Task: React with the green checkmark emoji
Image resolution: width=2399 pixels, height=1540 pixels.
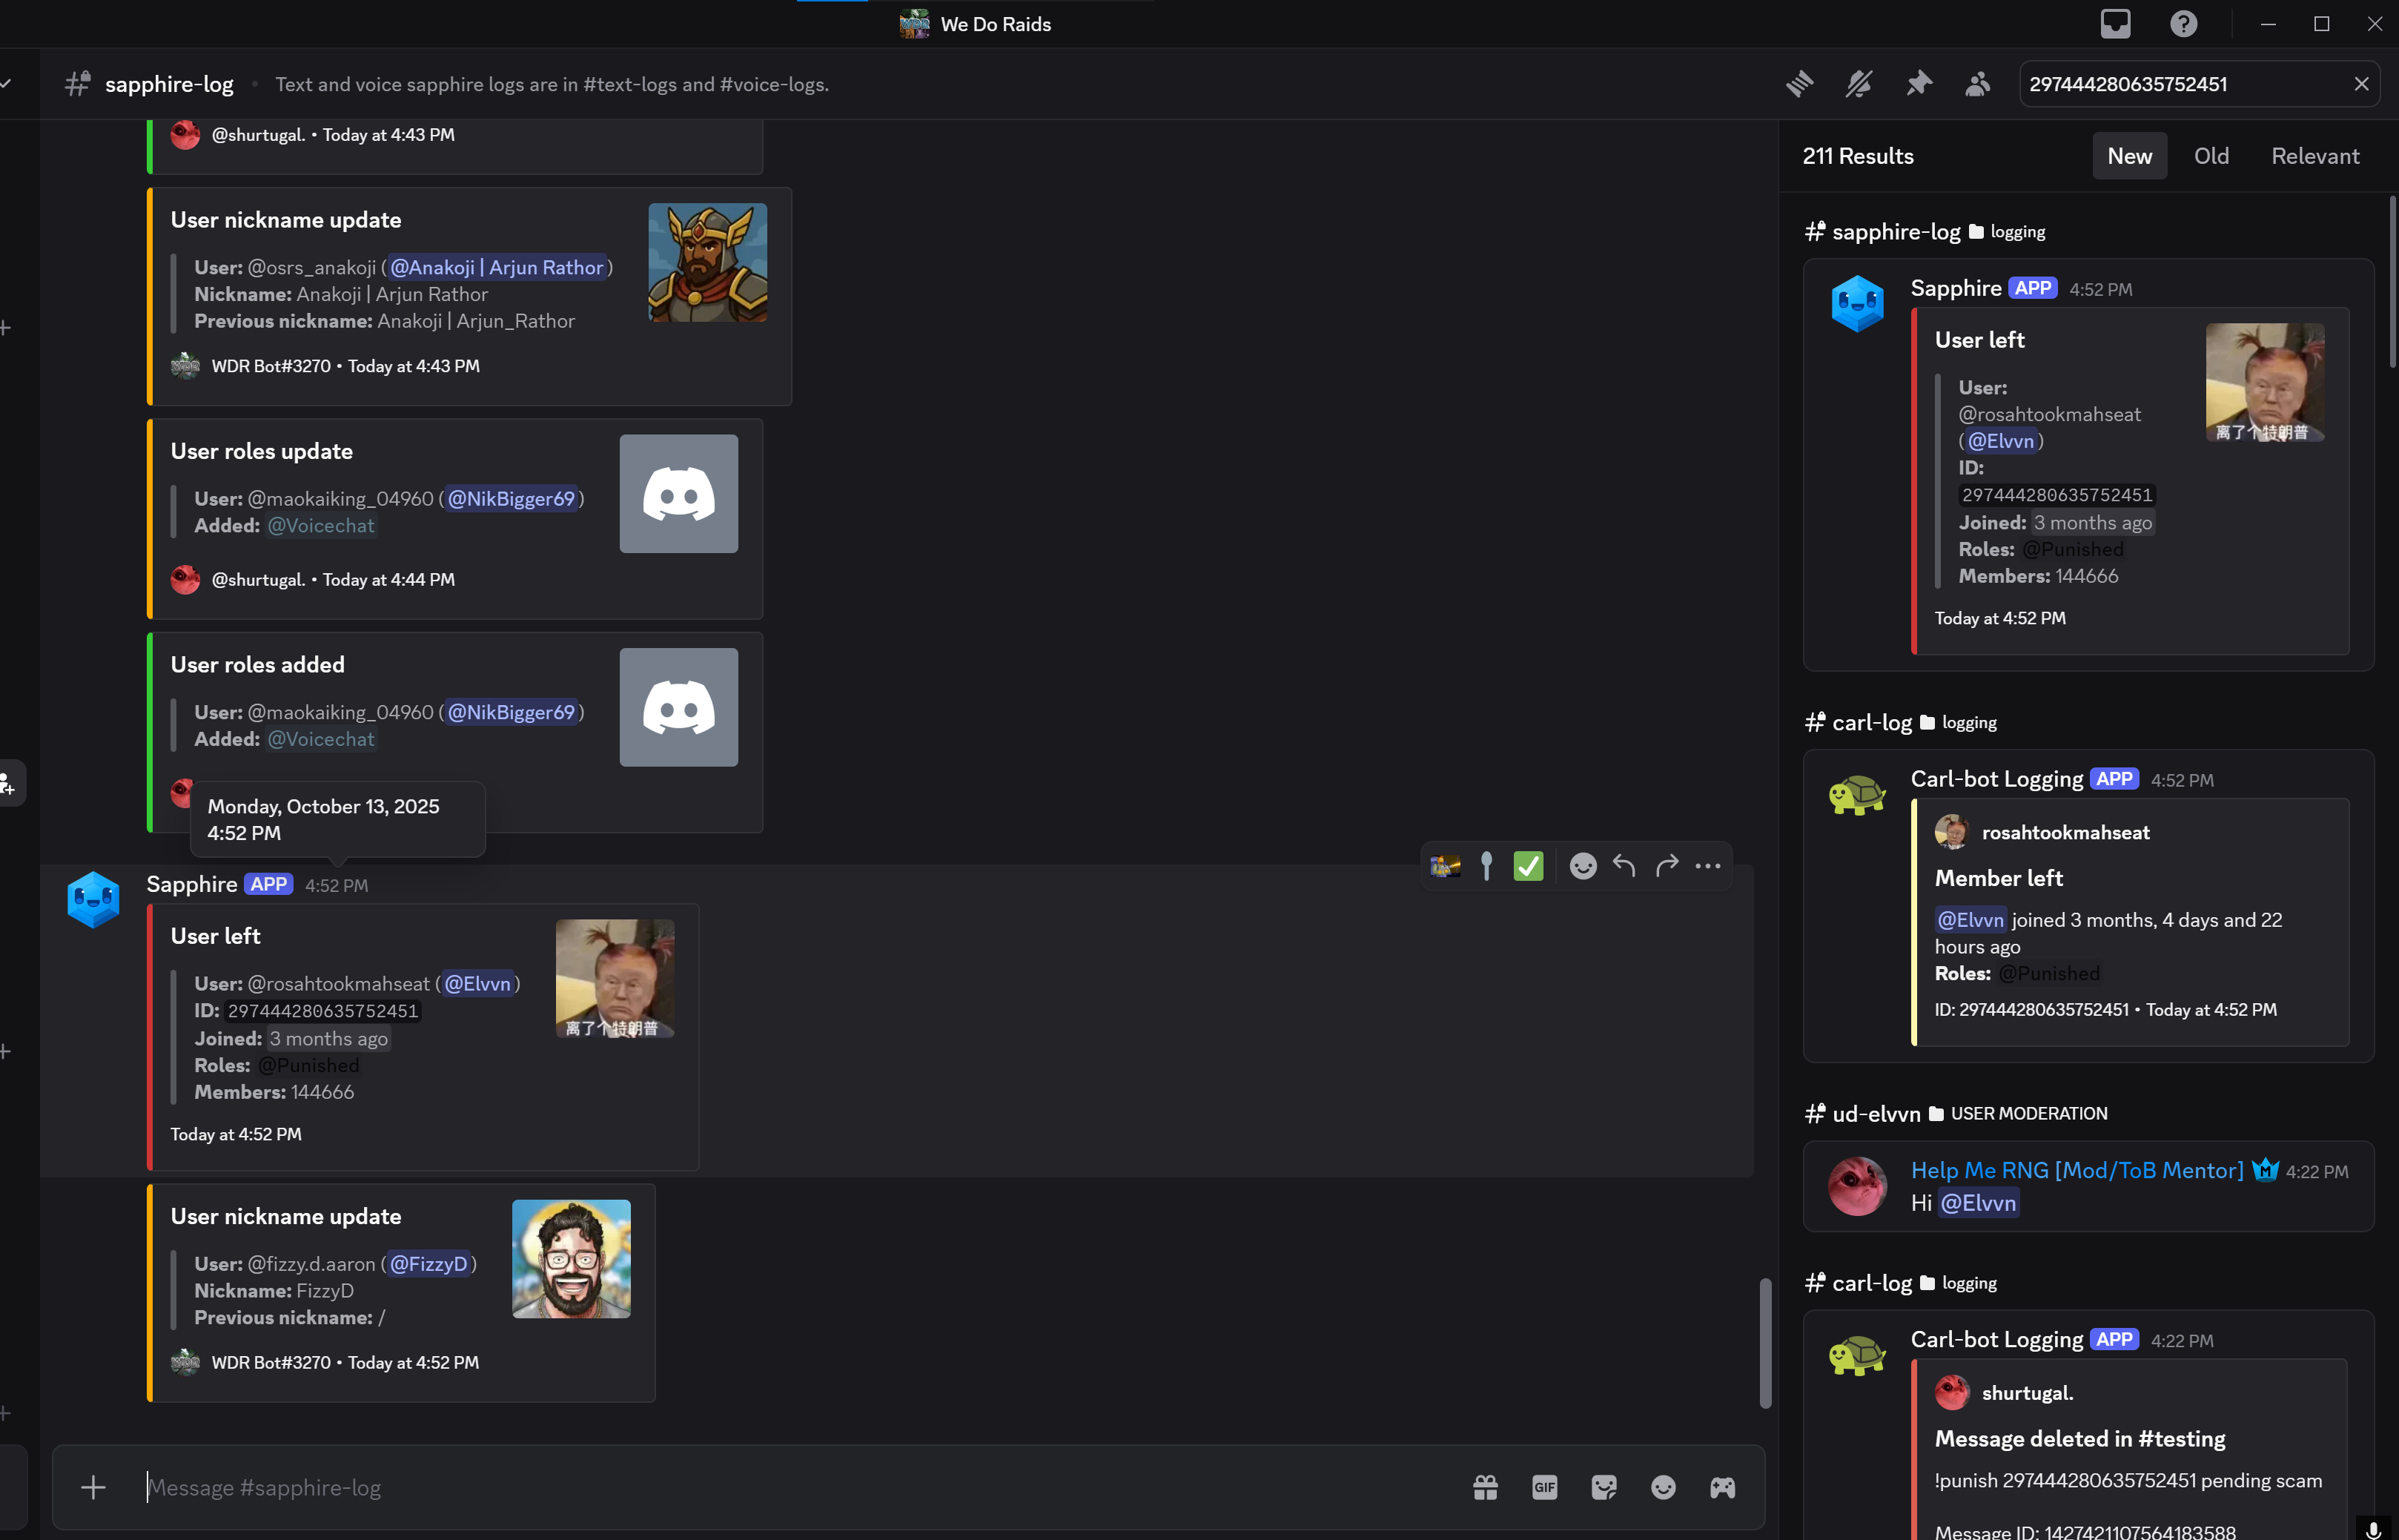Action: 1529,866
